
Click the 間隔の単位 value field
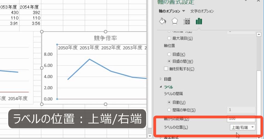tap(241, 110)
